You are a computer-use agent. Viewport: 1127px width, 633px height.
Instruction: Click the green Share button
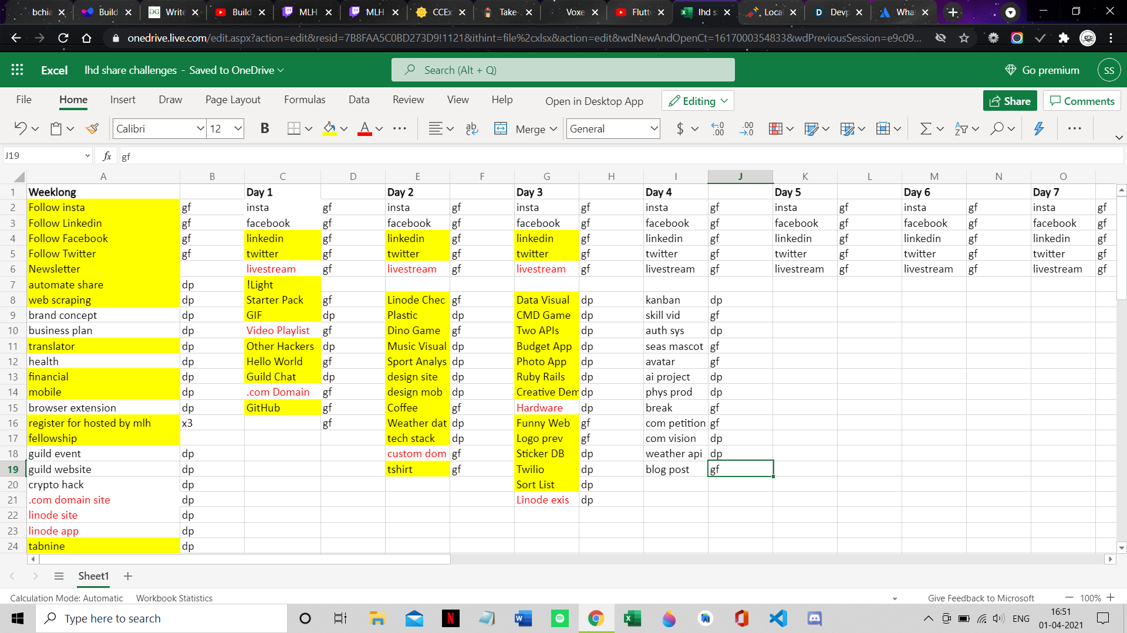pyautogui.click(x=1010, y=101)
